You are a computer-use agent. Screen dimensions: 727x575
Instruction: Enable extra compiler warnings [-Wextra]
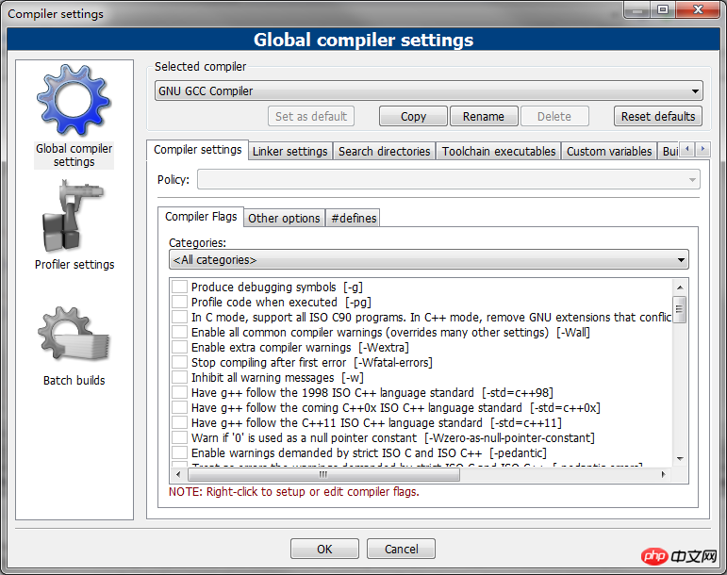pos(179,347)
